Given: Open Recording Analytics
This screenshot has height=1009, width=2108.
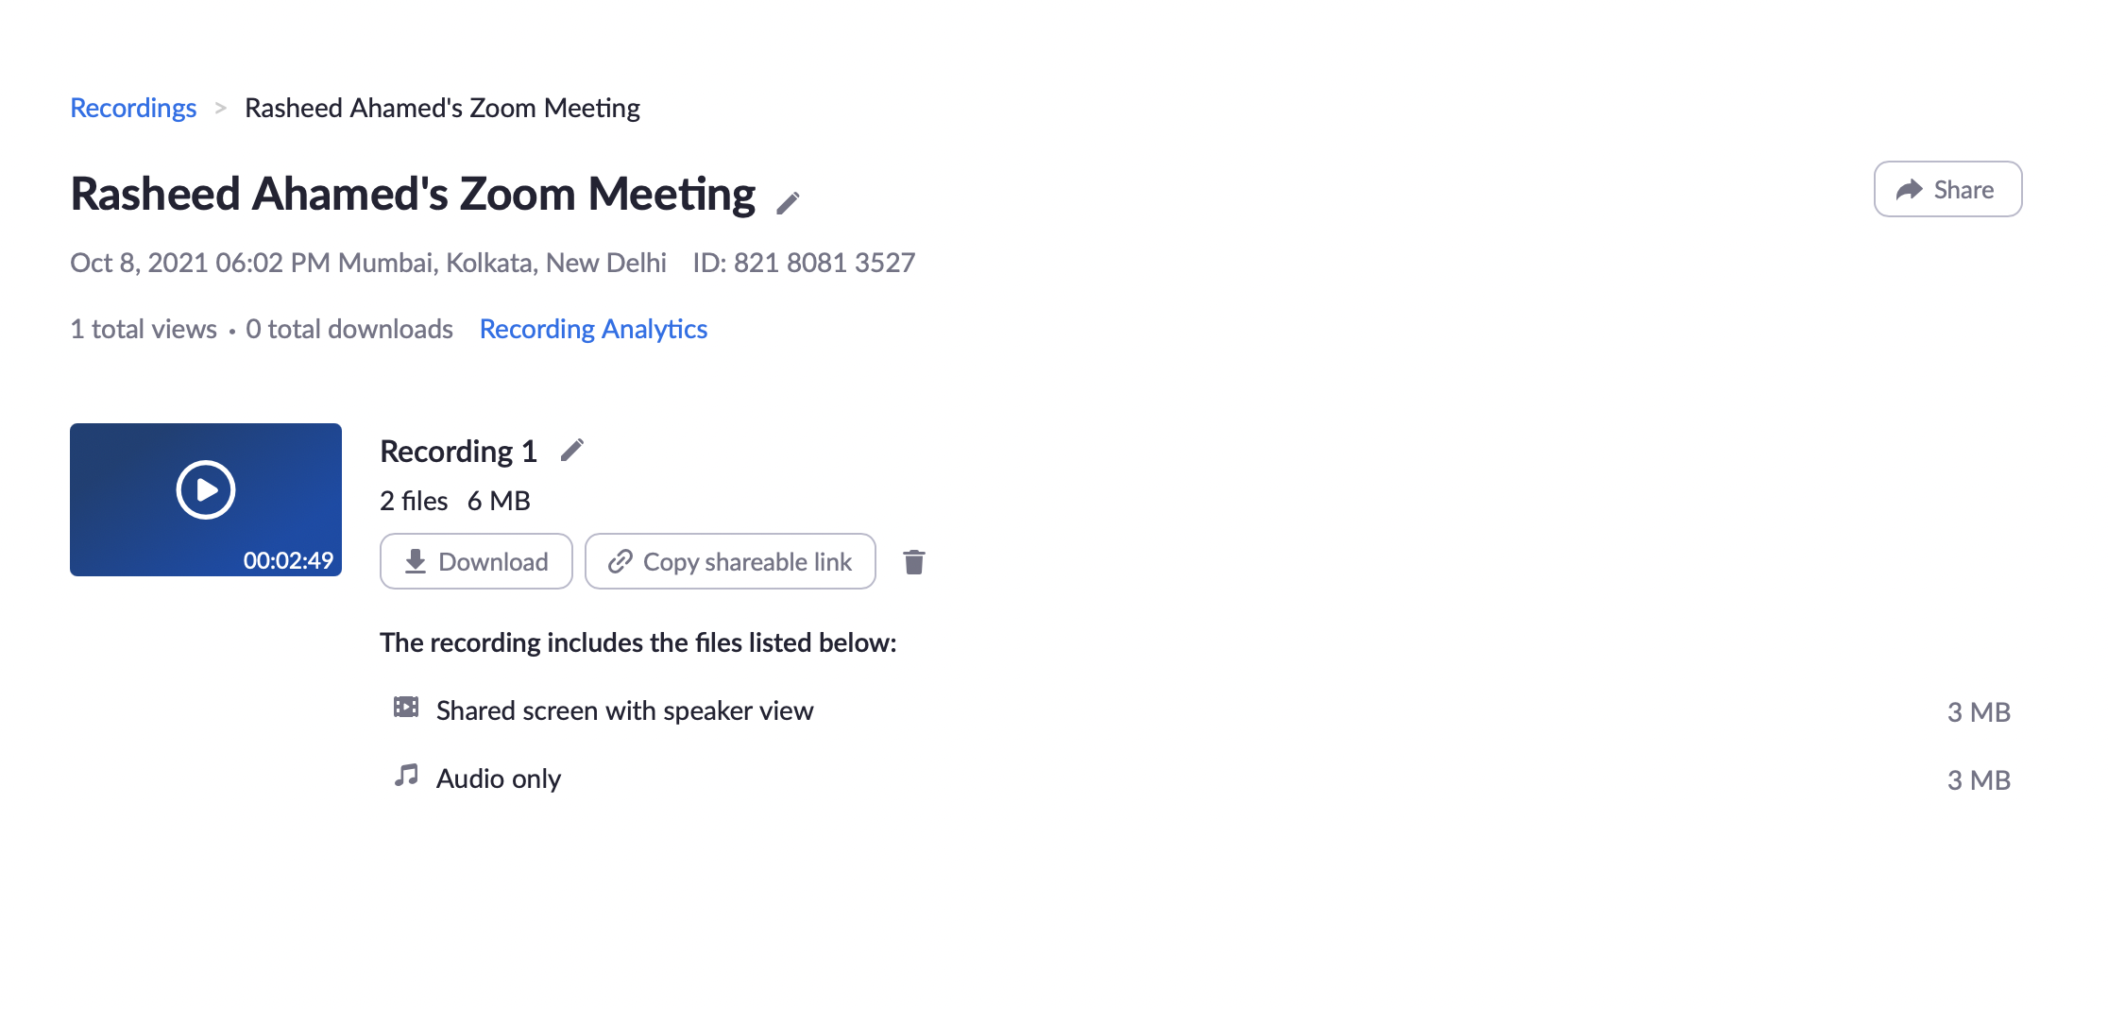Looking at the screenshot, I should coord(593,329).
